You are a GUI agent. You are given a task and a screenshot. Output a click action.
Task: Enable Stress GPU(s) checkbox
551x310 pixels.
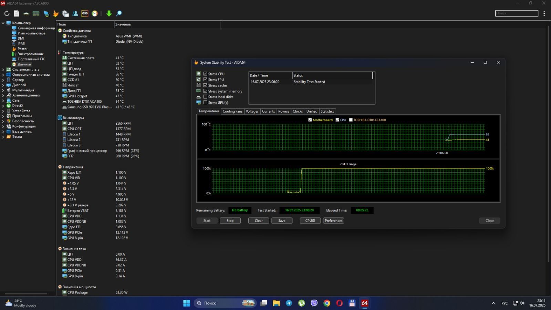pyautogui.click(x=205, y=102)
